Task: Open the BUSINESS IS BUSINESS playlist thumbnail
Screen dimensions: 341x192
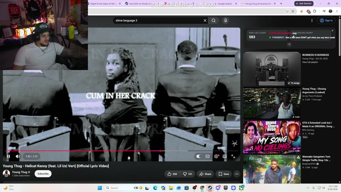Action: 272,69
